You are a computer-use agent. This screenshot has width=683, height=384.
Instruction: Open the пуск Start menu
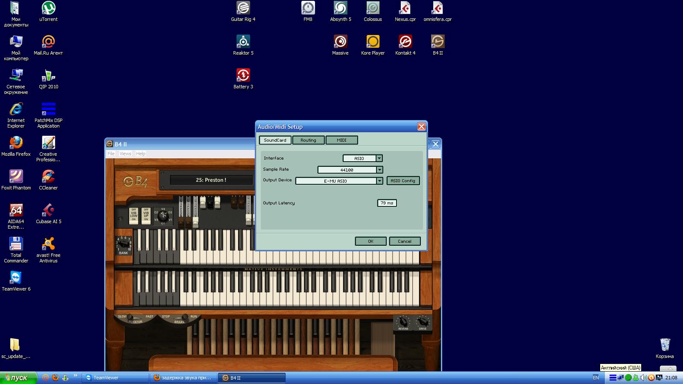pyautogui.click(x=18, y=378)
